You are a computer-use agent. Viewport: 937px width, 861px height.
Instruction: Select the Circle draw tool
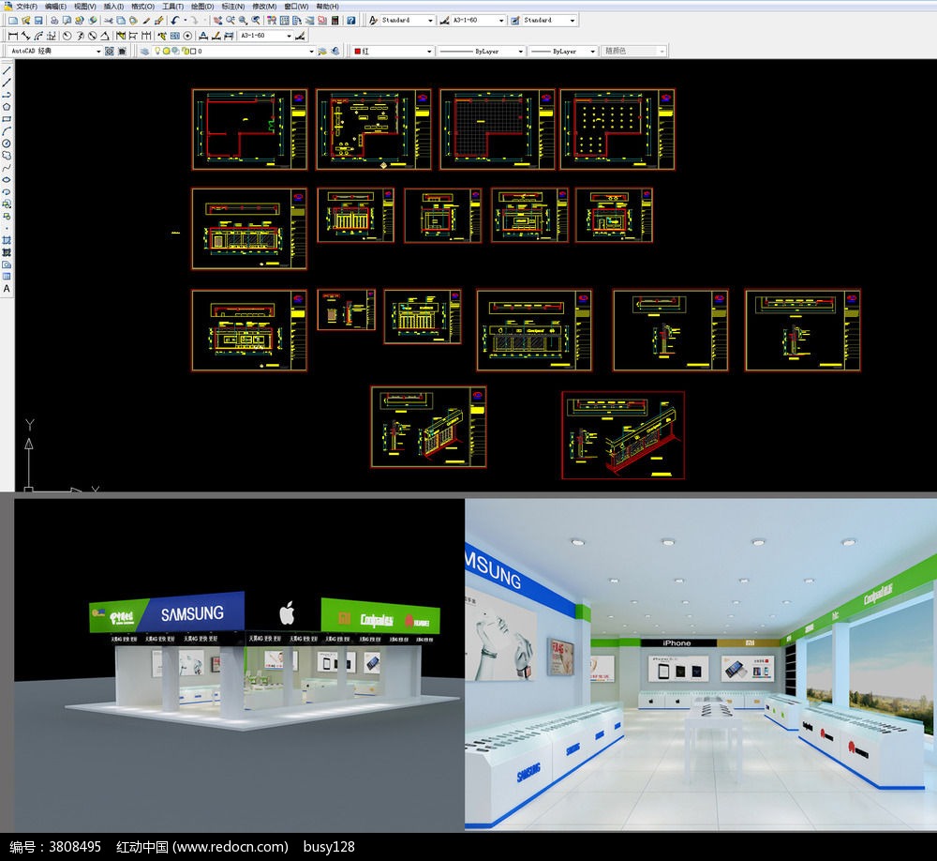[x=7, y=143]
